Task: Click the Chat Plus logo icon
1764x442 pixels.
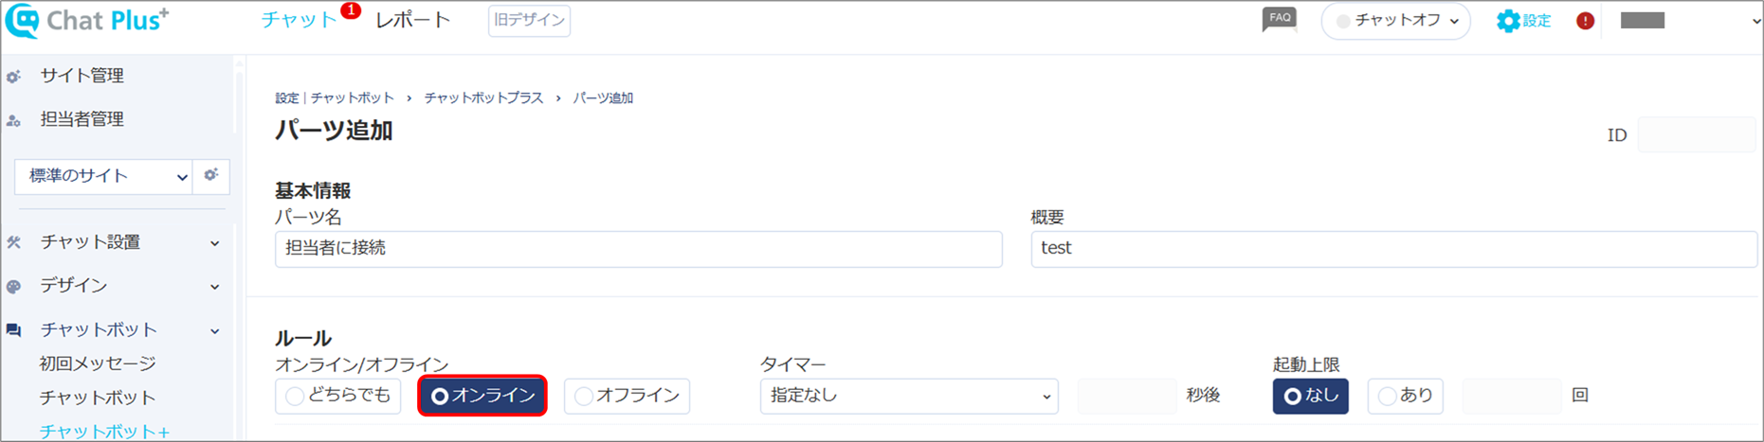Action: (x=22, y=21)
